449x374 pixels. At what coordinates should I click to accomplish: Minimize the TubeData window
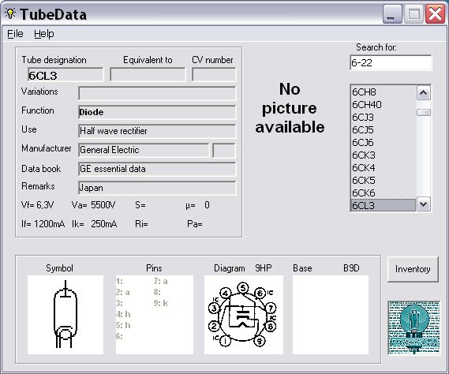pos(391,13)
